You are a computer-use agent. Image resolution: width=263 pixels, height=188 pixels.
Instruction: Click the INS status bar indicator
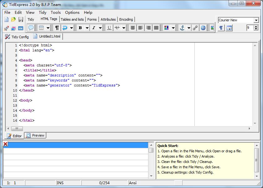click(60, 183)
